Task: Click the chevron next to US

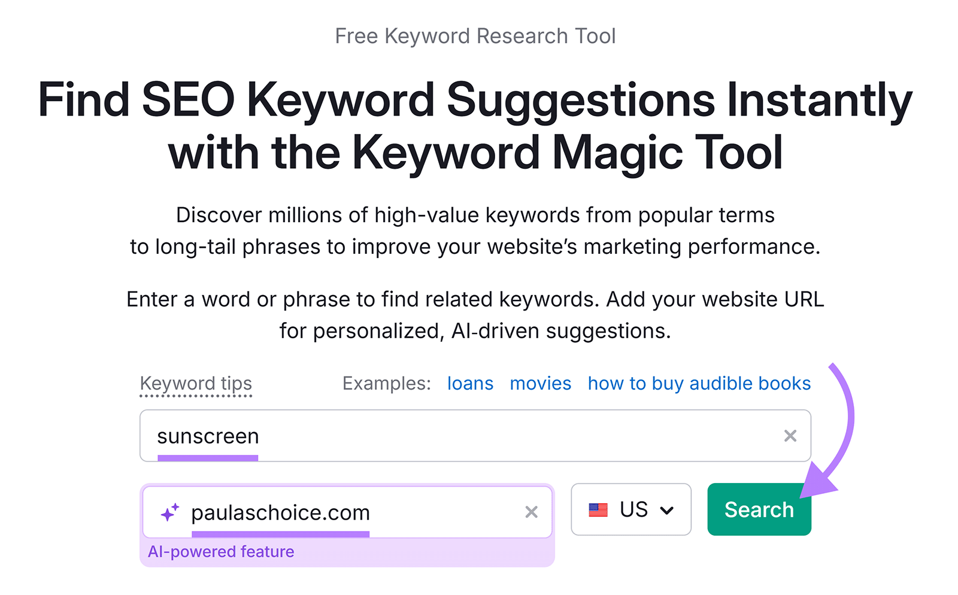Action: pos(666,511)
